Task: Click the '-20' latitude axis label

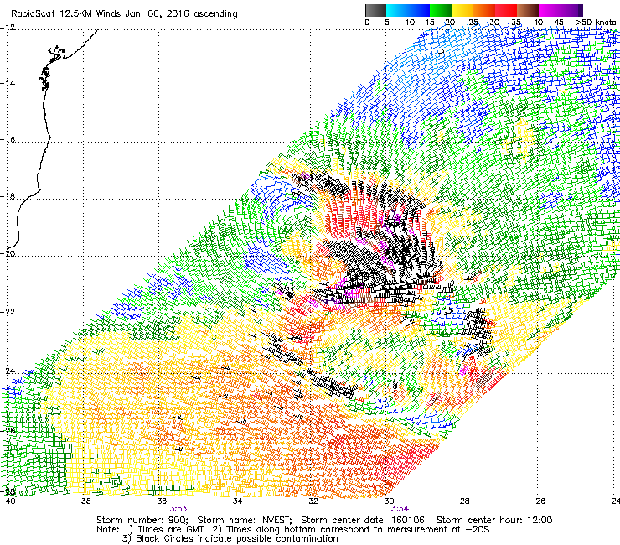Action: pyautogui.click(x=8, y=254)
